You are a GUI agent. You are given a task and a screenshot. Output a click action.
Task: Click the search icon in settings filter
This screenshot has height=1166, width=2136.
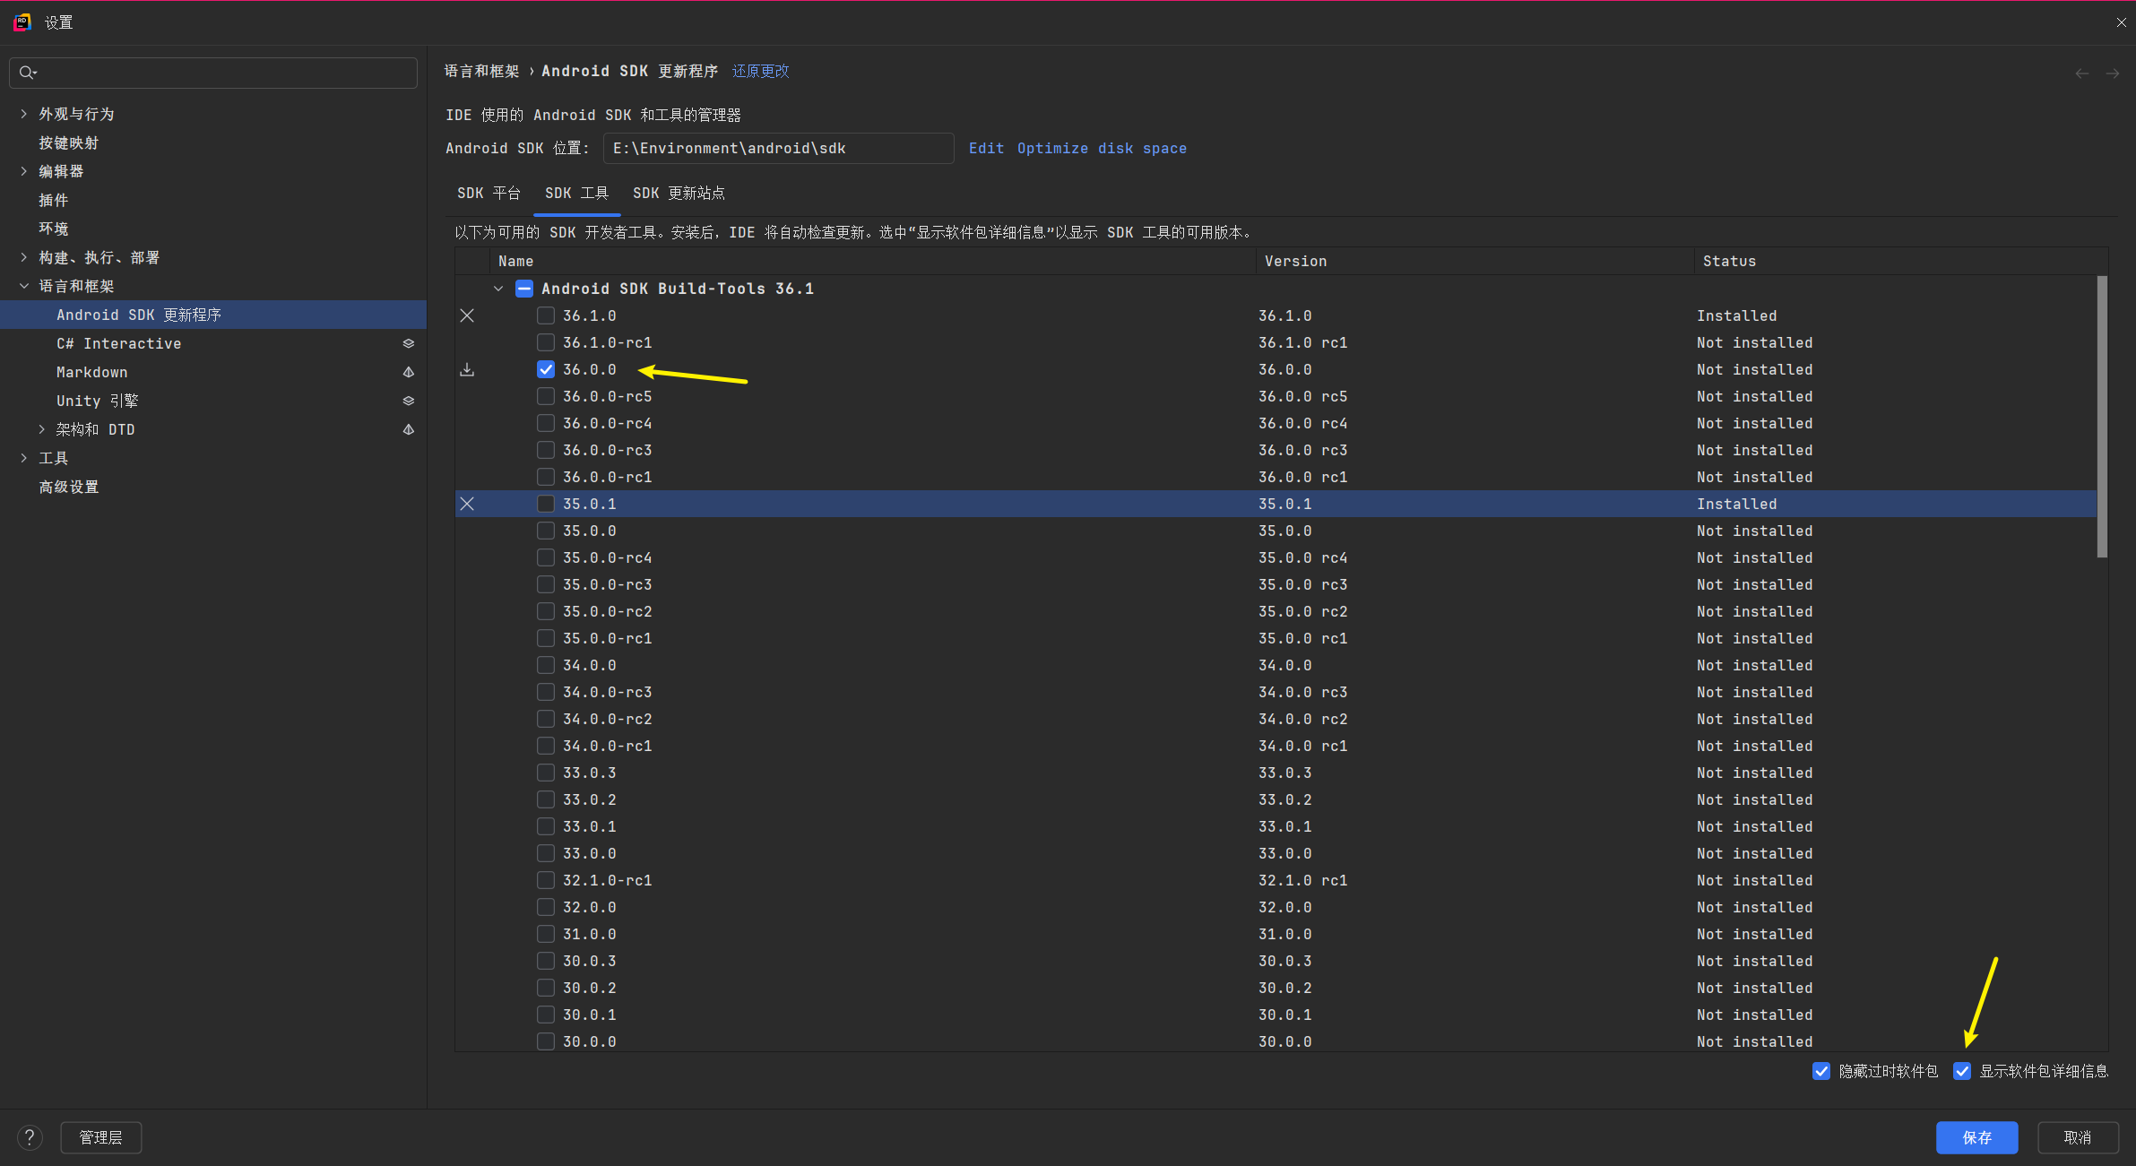click(28, 73)
